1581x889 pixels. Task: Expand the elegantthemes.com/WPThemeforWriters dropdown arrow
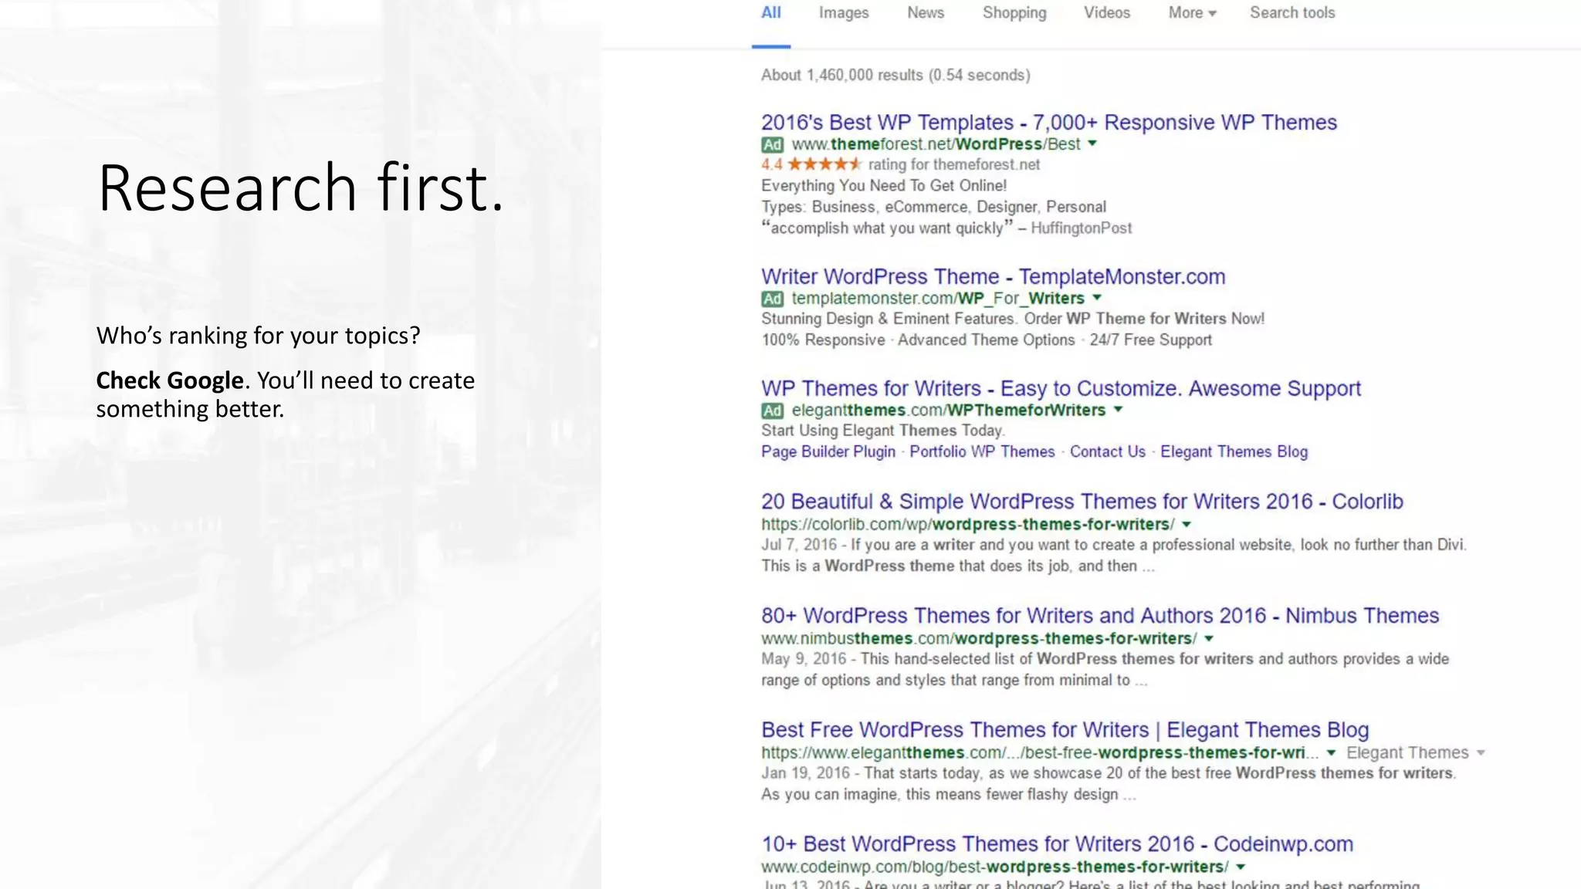[1118, 410]
